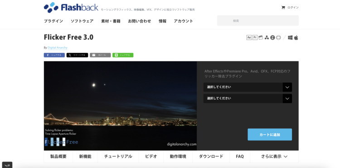The image size is (340, 168).
Task: Open the first 選択してください dropdown
Action: (248, 87)
